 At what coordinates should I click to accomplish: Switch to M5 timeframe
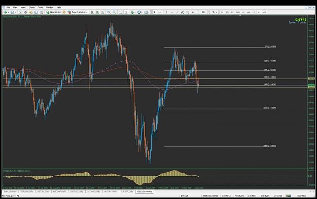227,12
